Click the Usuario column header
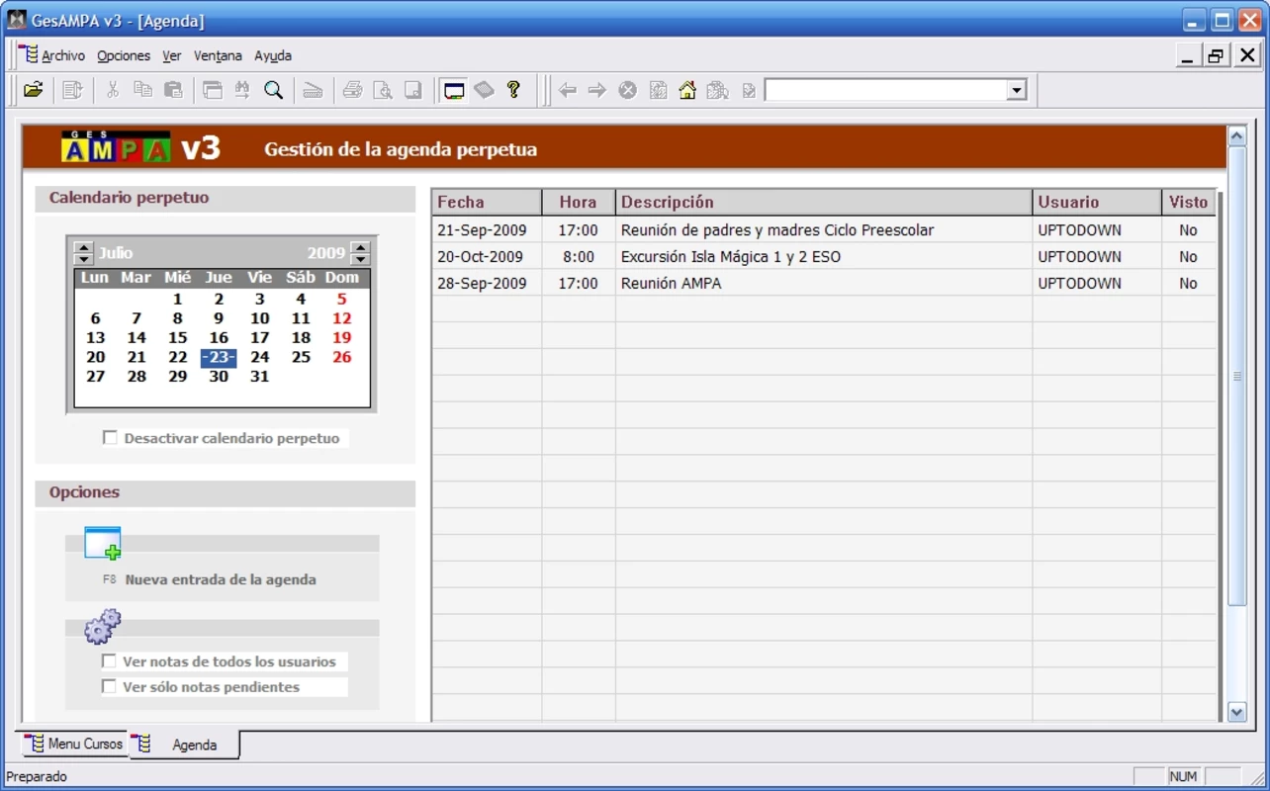This screenshot has width=1270, height=791. (x=1097, y=202)
